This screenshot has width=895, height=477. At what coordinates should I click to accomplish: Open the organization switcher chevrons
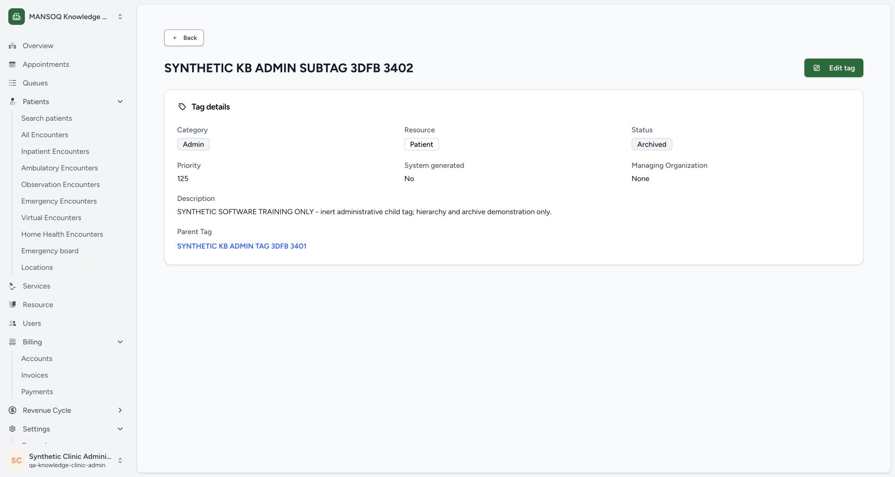click(120, 17)
